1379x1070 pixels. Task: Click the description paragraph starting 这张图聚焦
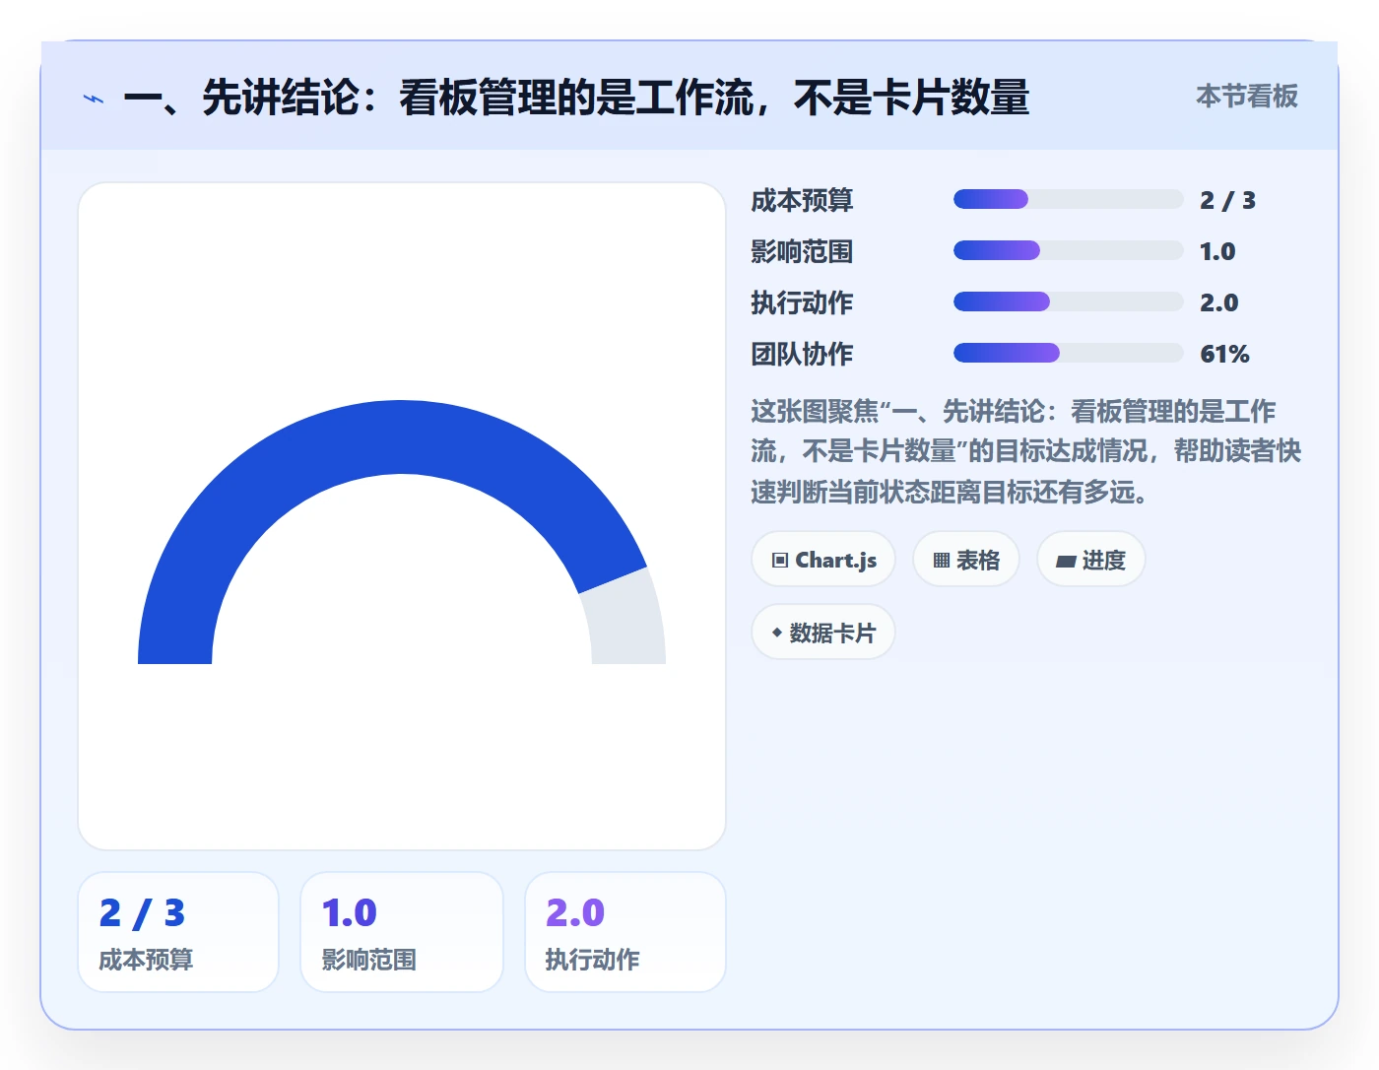pyautogui.click(x=1026, y=451)
